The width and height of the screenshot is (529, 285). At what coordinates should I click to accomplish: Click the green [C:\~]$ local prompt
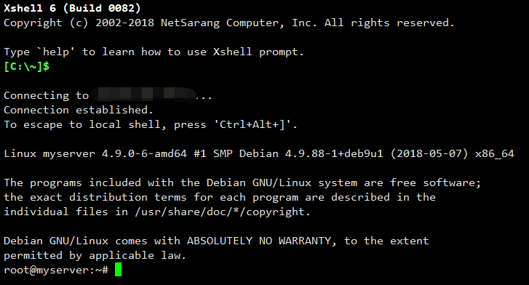coord(27,66)
